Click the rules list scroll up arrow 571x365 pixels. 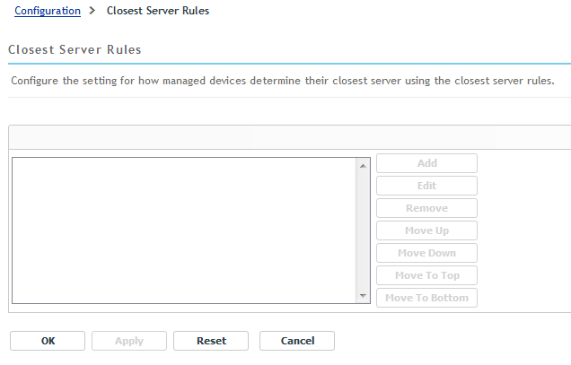363,165
